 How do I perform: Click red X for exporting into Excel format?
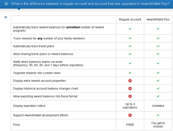click(130, 96)
